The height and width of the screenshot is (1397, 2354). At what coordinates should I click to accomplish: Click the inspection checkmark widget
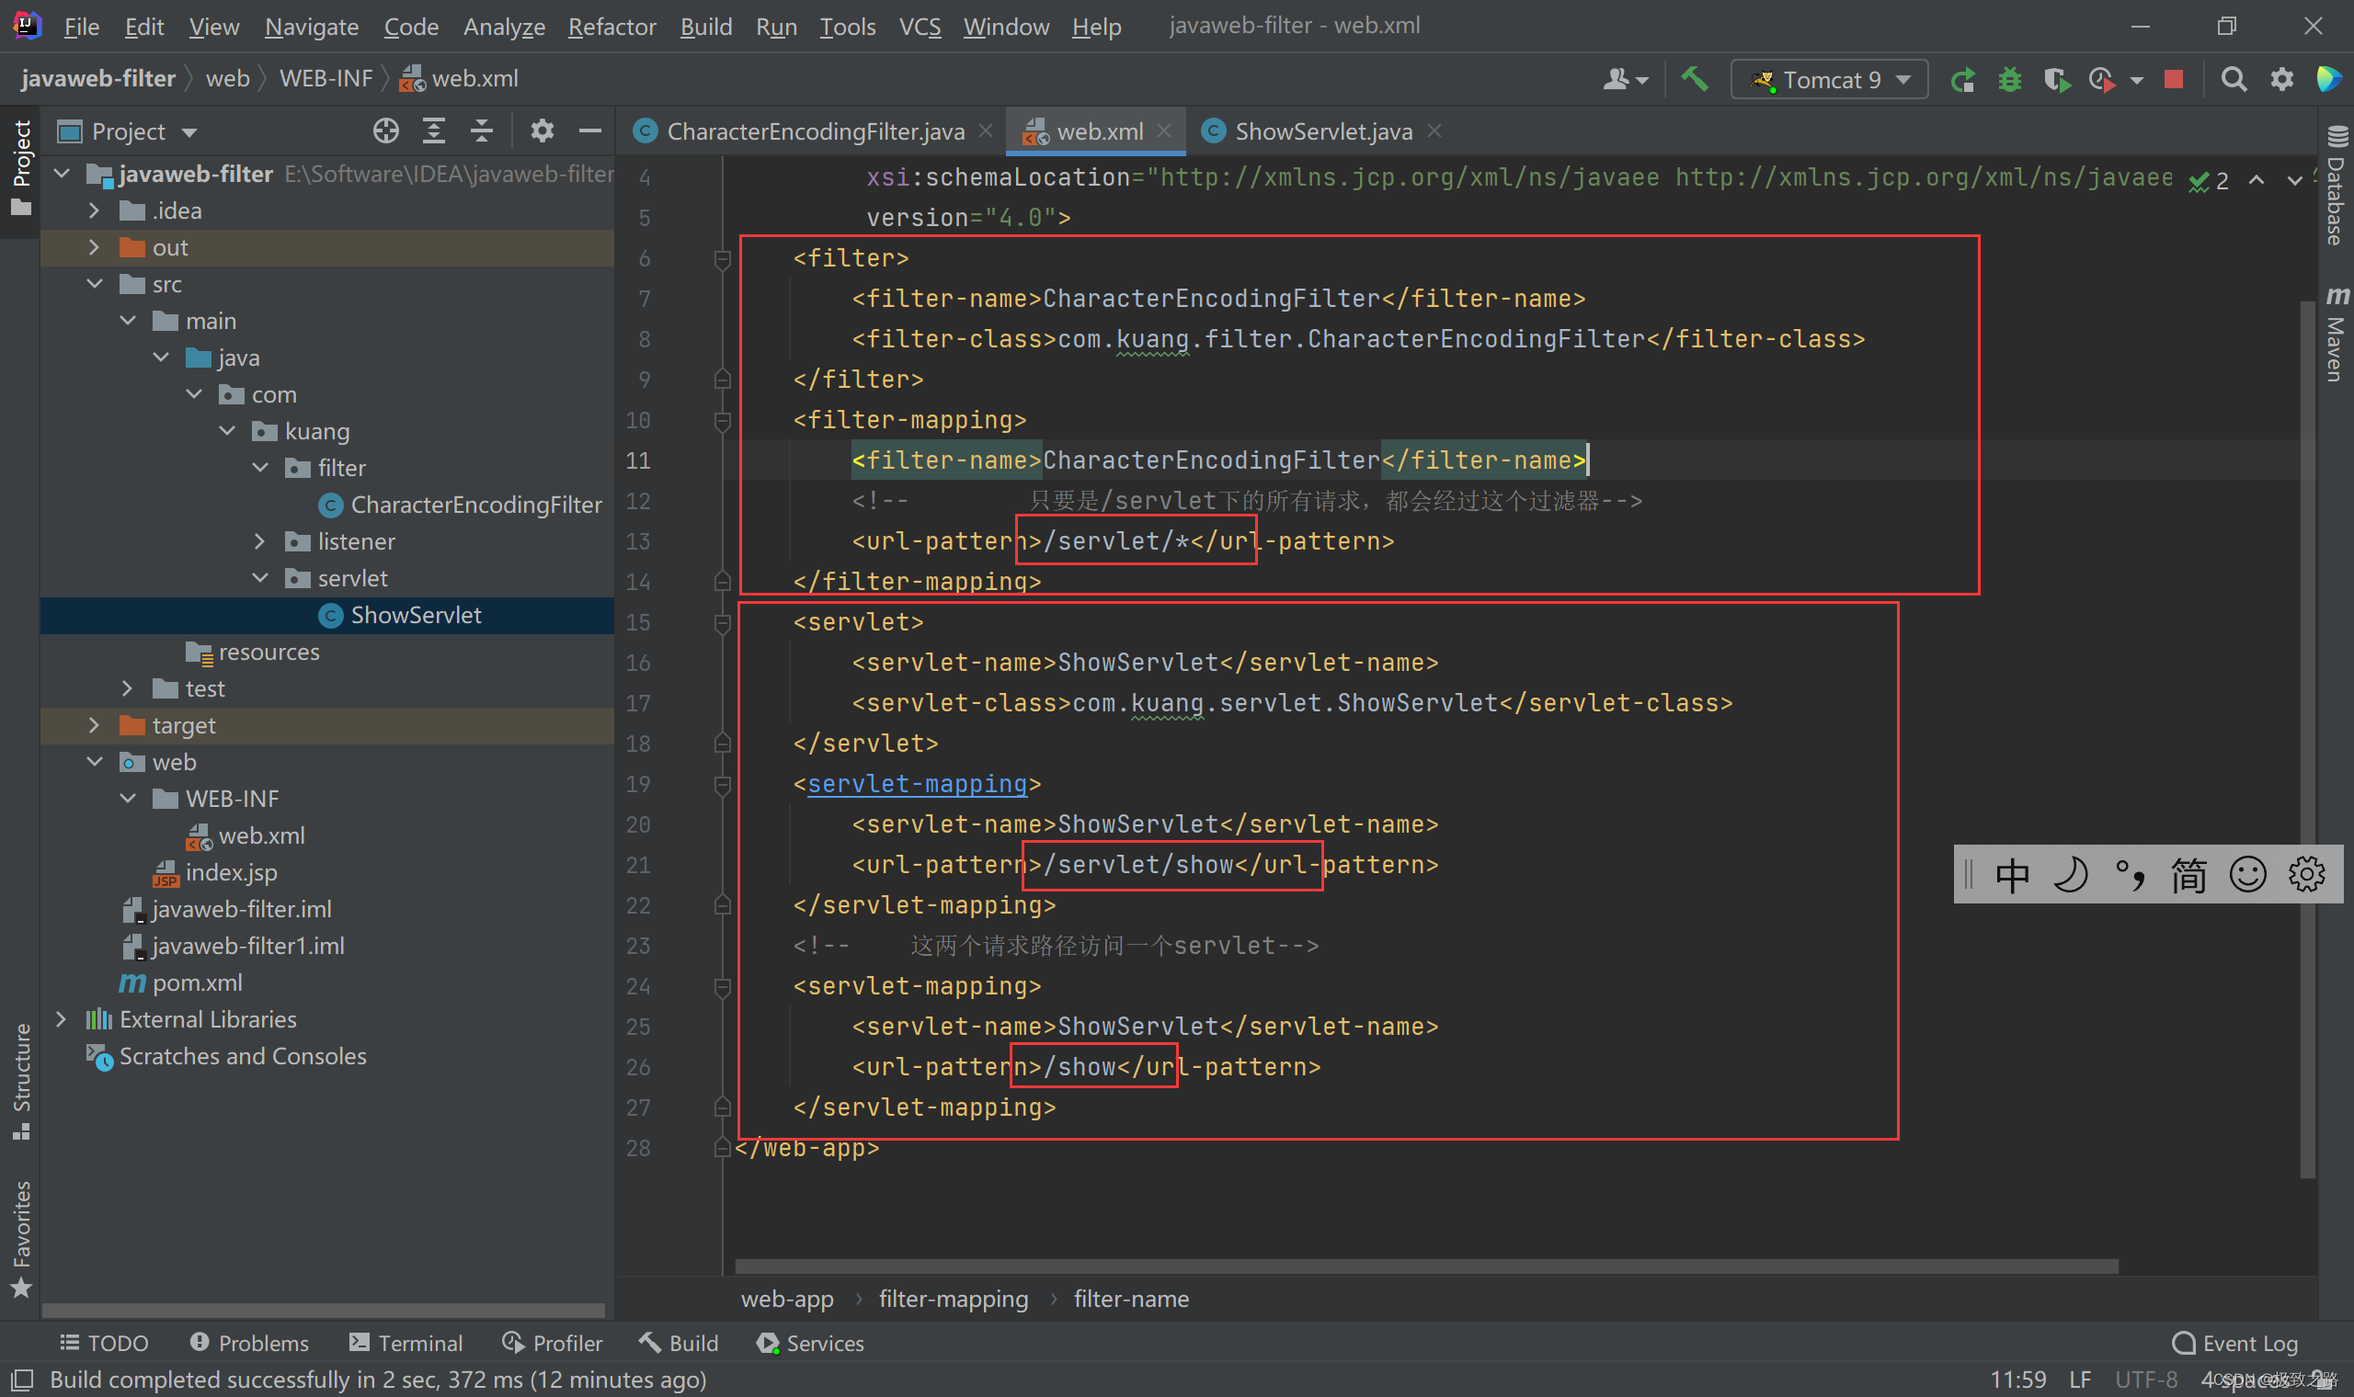click(x=2208, y=181)
